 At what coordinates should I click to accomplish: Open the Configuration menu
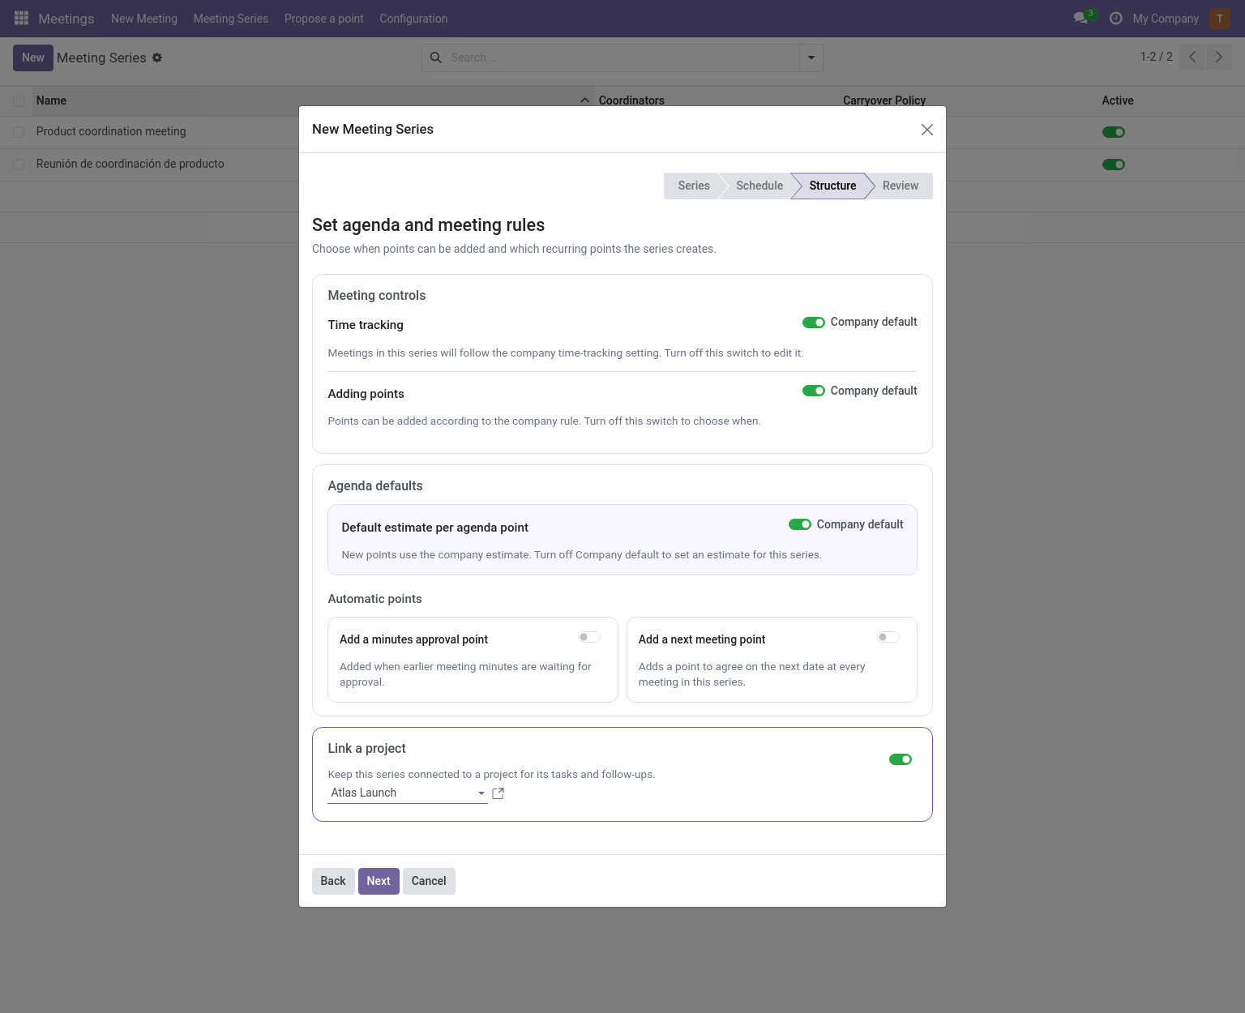[x=413, y=19]
